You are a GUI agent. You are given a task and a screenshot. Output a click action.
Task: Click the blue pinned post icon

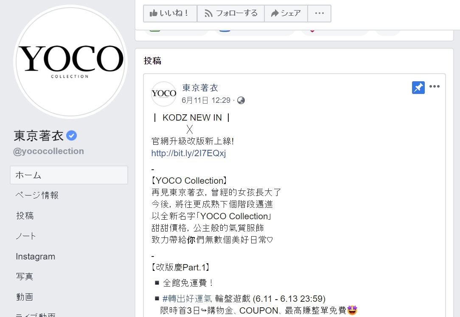click(x=418, y=88)
